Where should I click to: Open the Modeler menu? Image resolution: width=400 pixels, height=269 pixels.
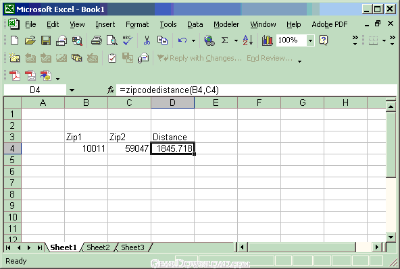[x=226, y=24]
